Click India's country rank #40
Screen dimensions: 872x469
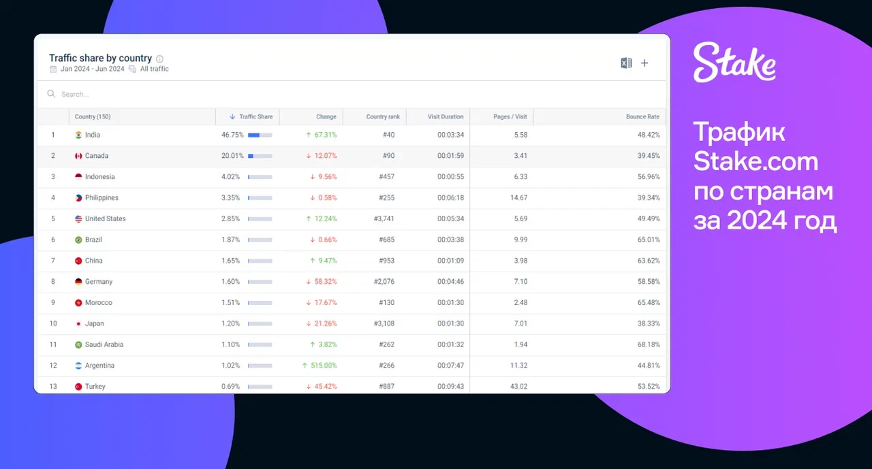[389, 135]
